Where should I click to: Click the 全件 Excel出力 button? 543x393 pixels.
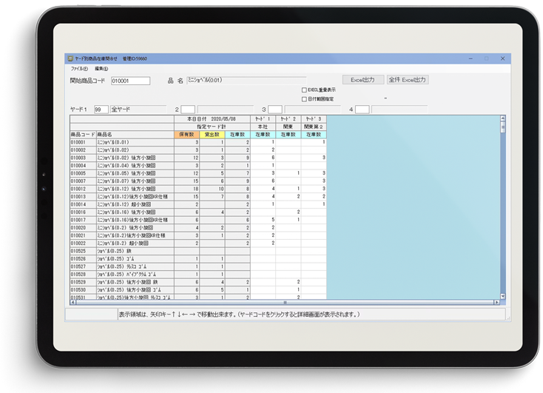point(408,80)
